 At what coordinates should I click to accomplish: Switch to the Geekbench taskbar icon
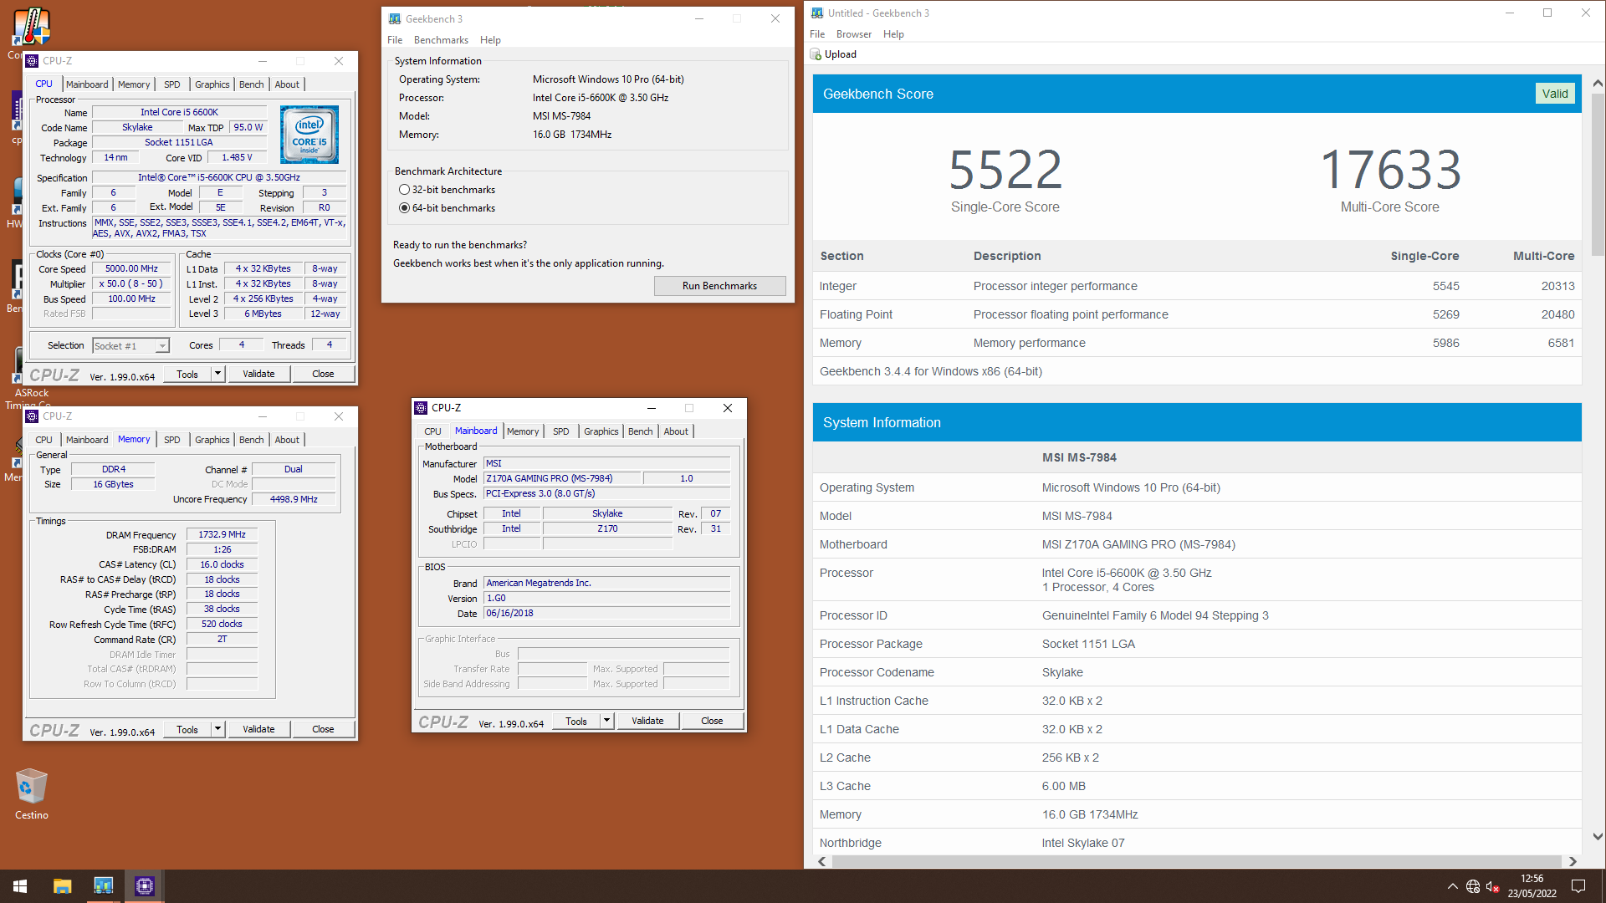tap(103, 886)
